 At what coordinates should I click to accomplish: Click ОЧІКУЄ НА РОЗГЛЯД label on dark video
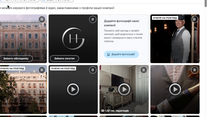[x=63, y=68]
